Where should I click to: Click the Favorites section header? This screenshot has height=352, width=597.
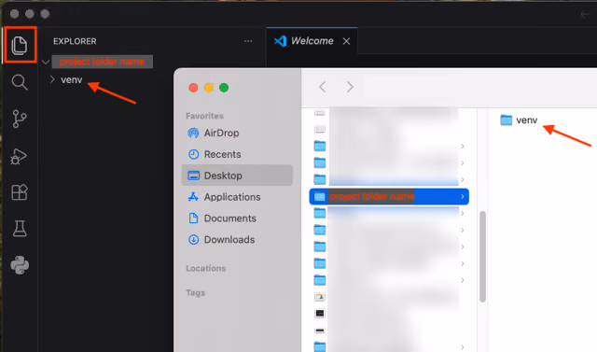coord(205,116)
